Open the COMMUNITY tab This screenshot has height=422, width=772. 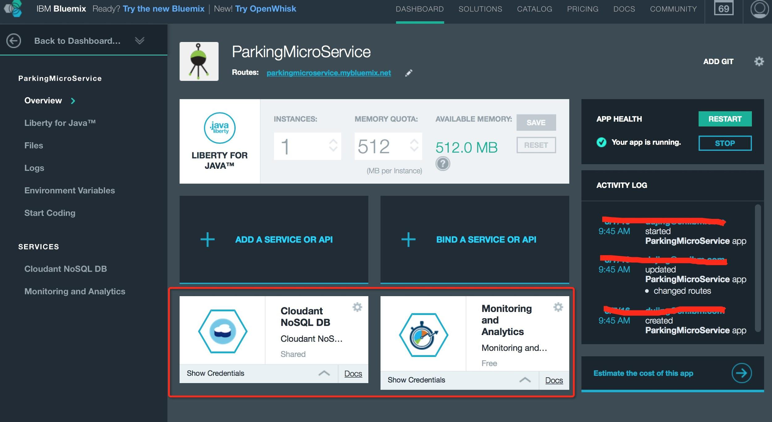point(673,9)
